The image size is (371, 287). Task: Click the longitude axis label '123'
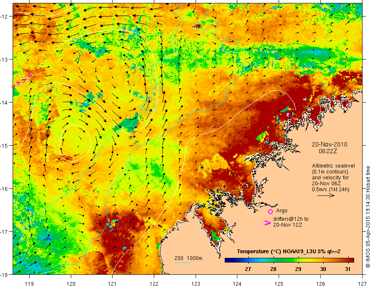tap(196, 284)
